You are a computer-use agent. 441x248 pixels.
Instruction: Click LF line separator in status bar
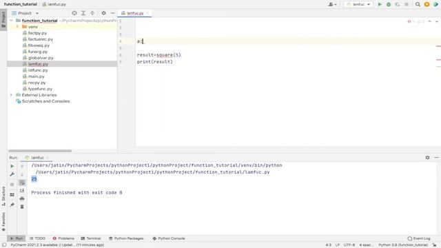(338, 245)
